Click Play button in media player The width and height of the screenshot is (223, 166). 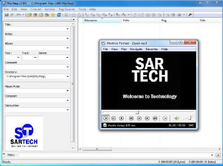[x=106, y=118]
